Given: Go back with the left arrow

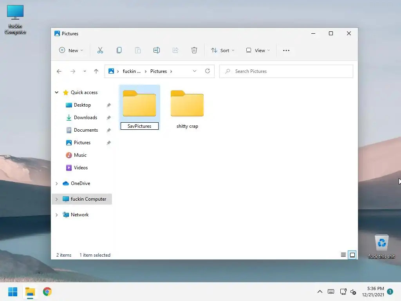Looking at the screenshot, I should pyautogui.click(x=59, y=71).
